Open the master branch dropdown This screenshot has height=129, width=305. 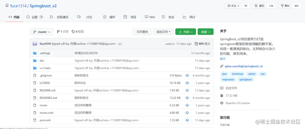click(42, 32)
